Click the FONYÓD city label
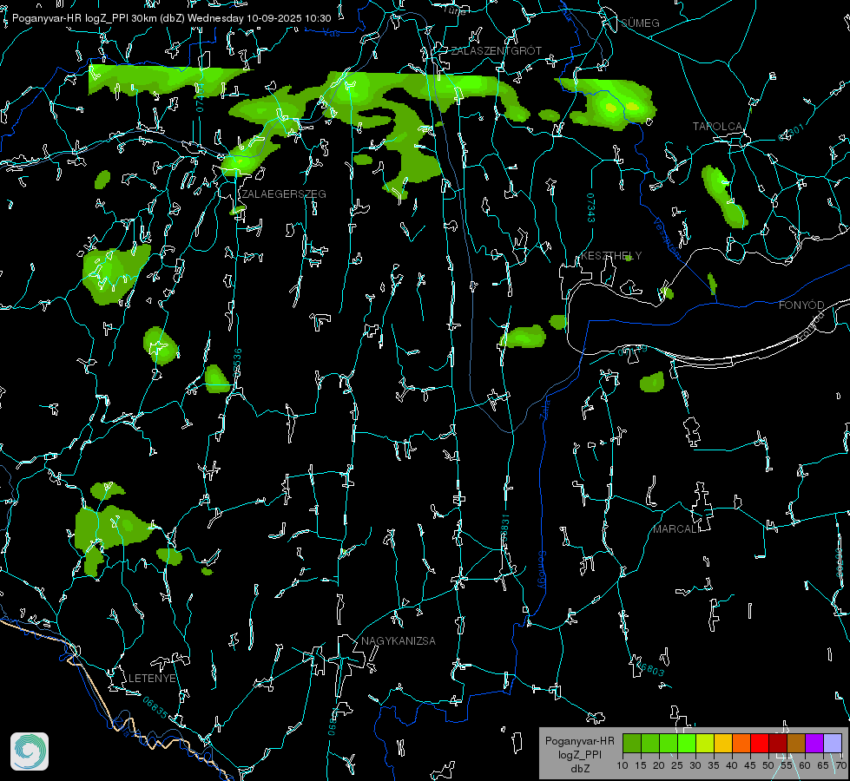This screenshot has height=781, width=850. (x=801, y=305)
